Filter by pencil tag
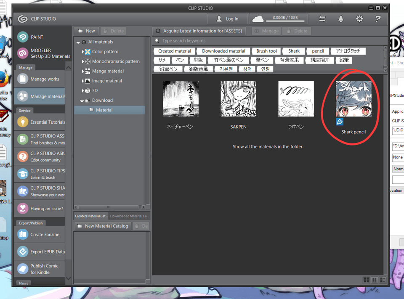Screen dimensions: 404x299 [318, 51]
